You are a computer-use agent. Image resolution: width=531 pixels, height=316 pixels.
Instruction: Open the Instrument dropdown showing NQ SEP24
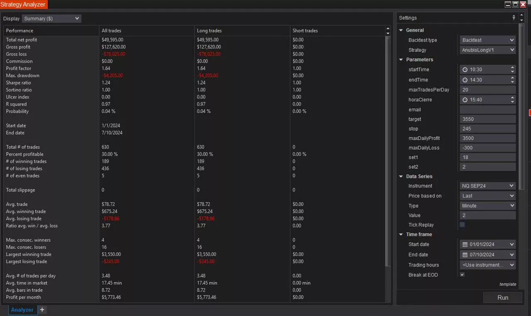[x=487, y=186]
